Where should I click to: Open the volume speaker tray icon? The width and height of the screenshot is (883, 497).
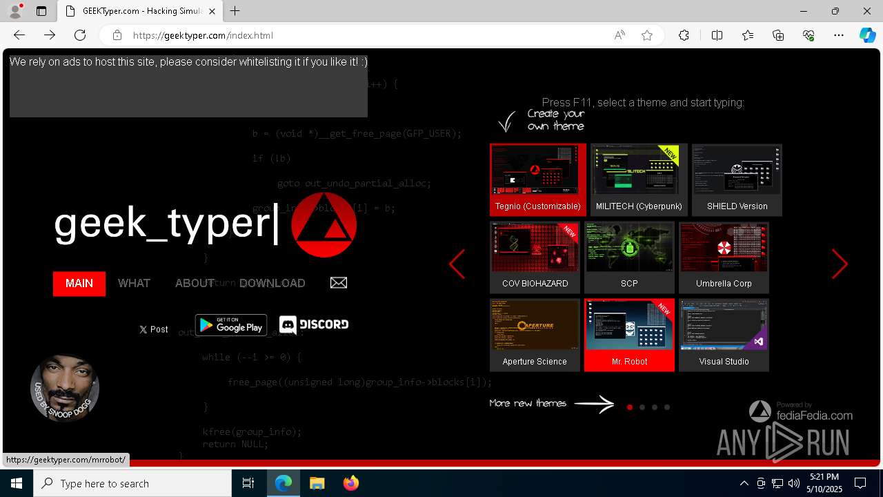click(x=794, y=483)
